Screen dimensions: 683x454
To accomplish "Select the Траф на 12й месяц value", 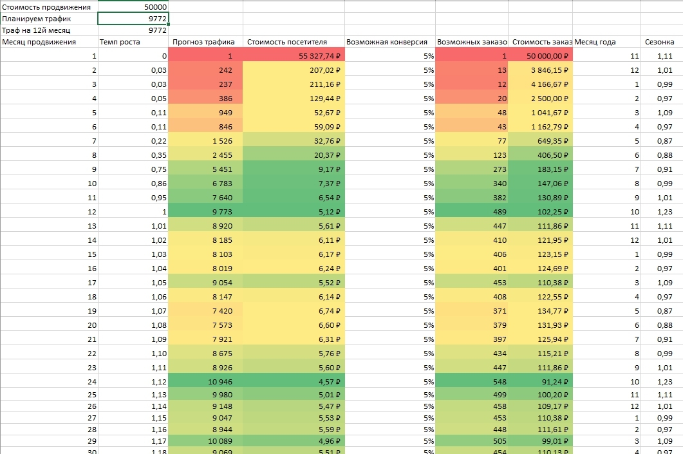I will coord(133,30).
